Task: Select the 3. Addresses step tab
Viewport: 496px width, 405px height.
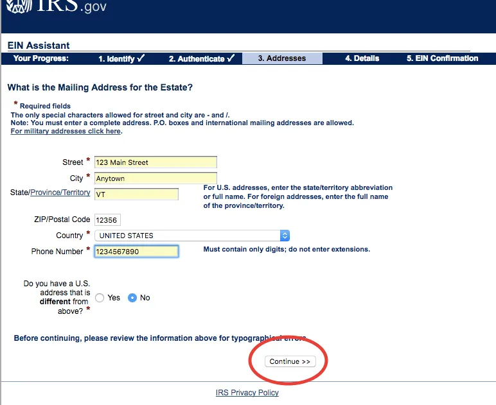Action: pos(282,58)
